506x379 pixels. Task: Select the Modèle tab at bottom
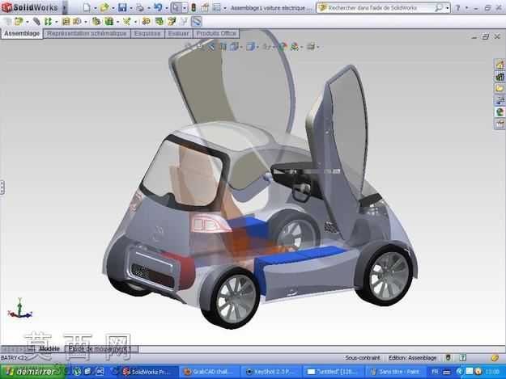pyautogui.click(x=49, y=349)
